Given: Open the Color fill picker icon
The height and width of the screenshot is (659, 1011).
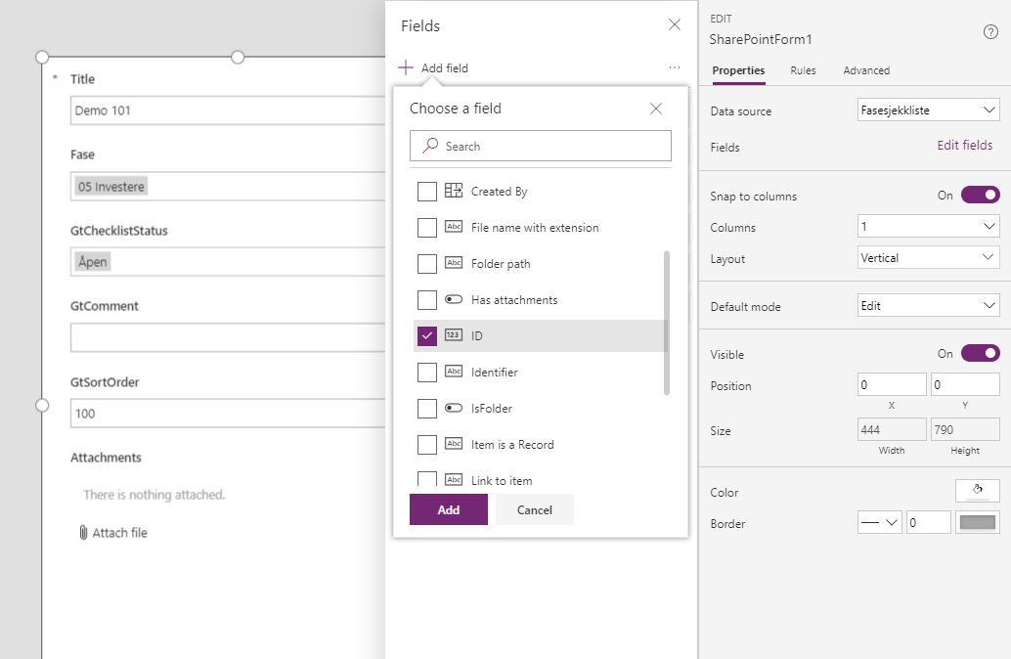Looking at the screenshot, I should pos(977,491).
